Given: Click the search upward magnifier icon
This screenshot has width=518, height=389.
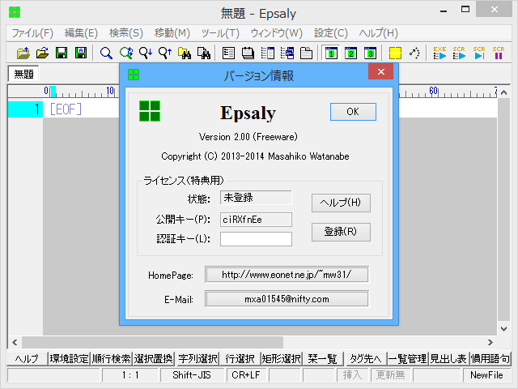Looking at the screenshot, I should 165,53.
